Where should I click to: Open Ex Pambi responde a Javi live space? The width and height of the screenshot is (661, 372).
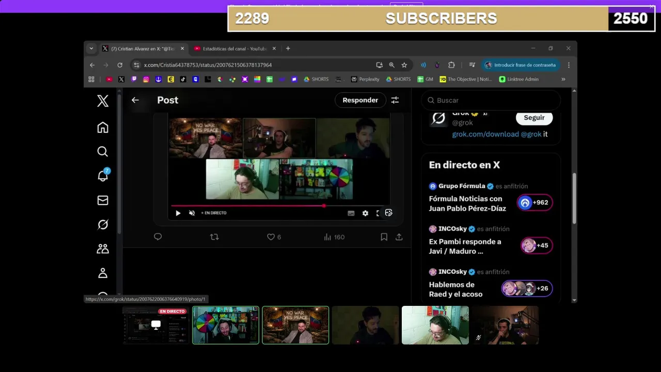[465, 246]
